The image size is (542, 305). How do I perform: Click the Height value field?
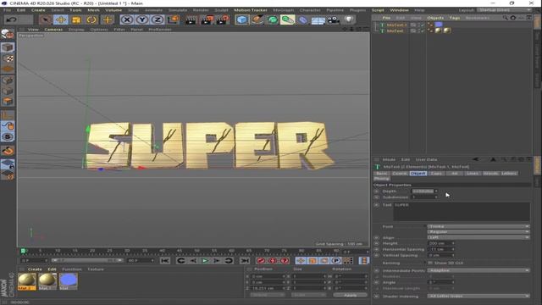(x=440, y=243)
